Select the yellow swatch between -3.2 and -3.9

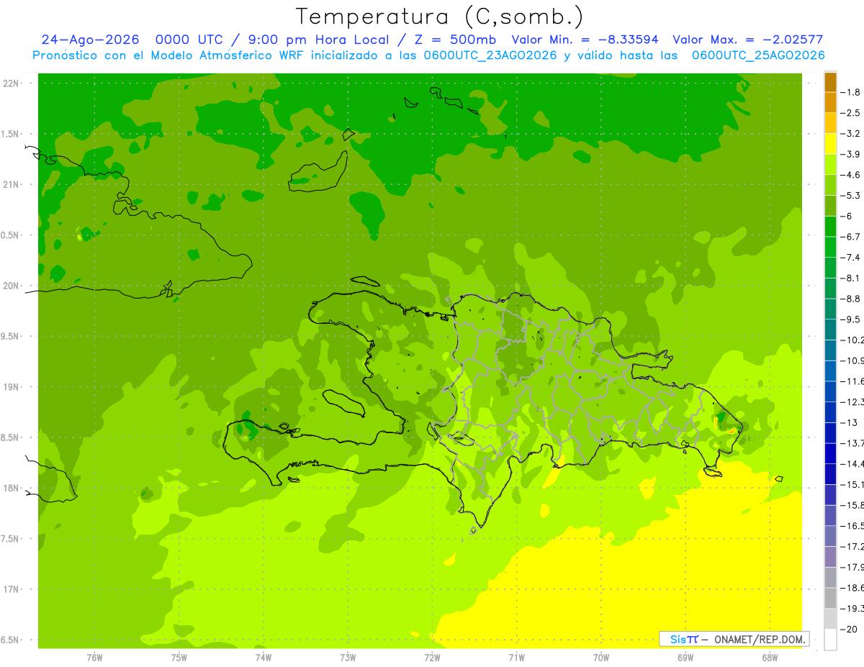click(830, 144)
